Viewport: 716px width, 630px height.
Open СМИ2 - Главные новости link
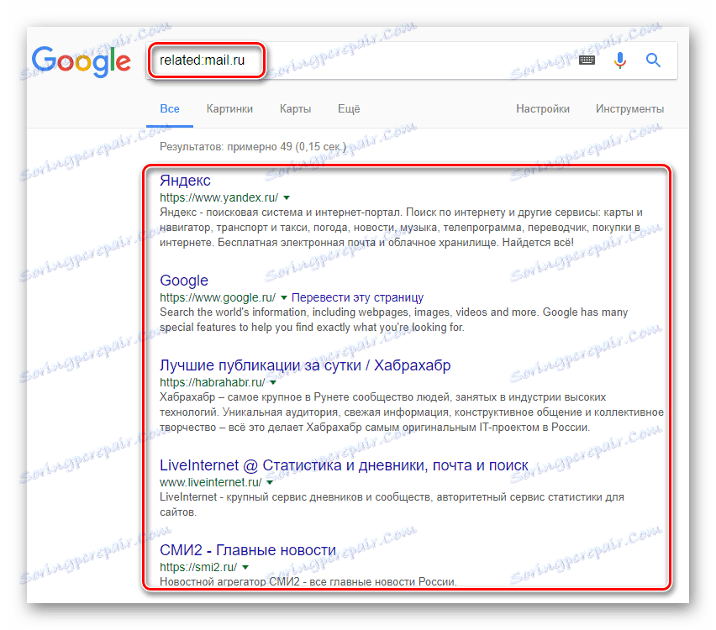[248, 550]
